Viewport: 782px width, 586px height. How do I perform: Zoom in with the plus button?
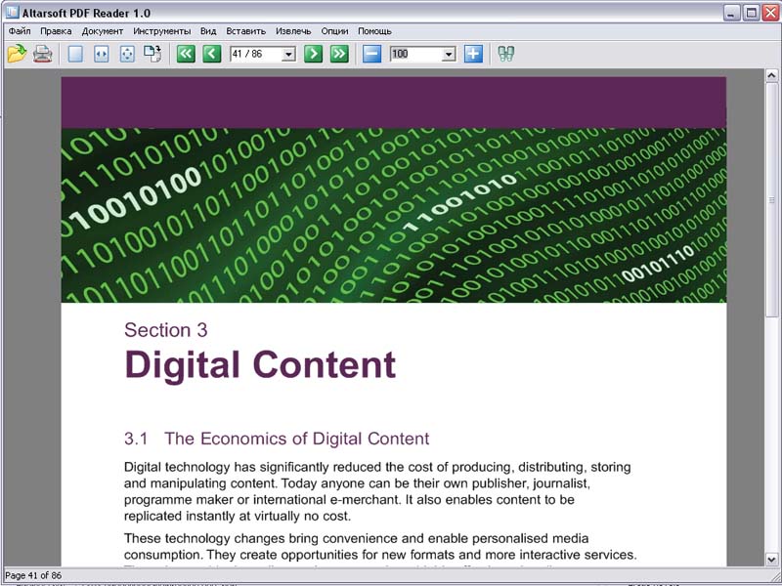pyautogui.click(x=473, y=54)
